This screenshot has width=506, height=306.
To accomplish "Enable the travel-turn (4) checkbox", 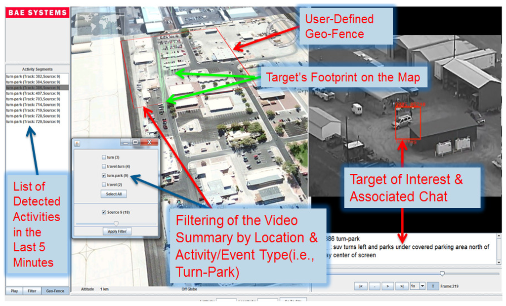I will [104, 166].
